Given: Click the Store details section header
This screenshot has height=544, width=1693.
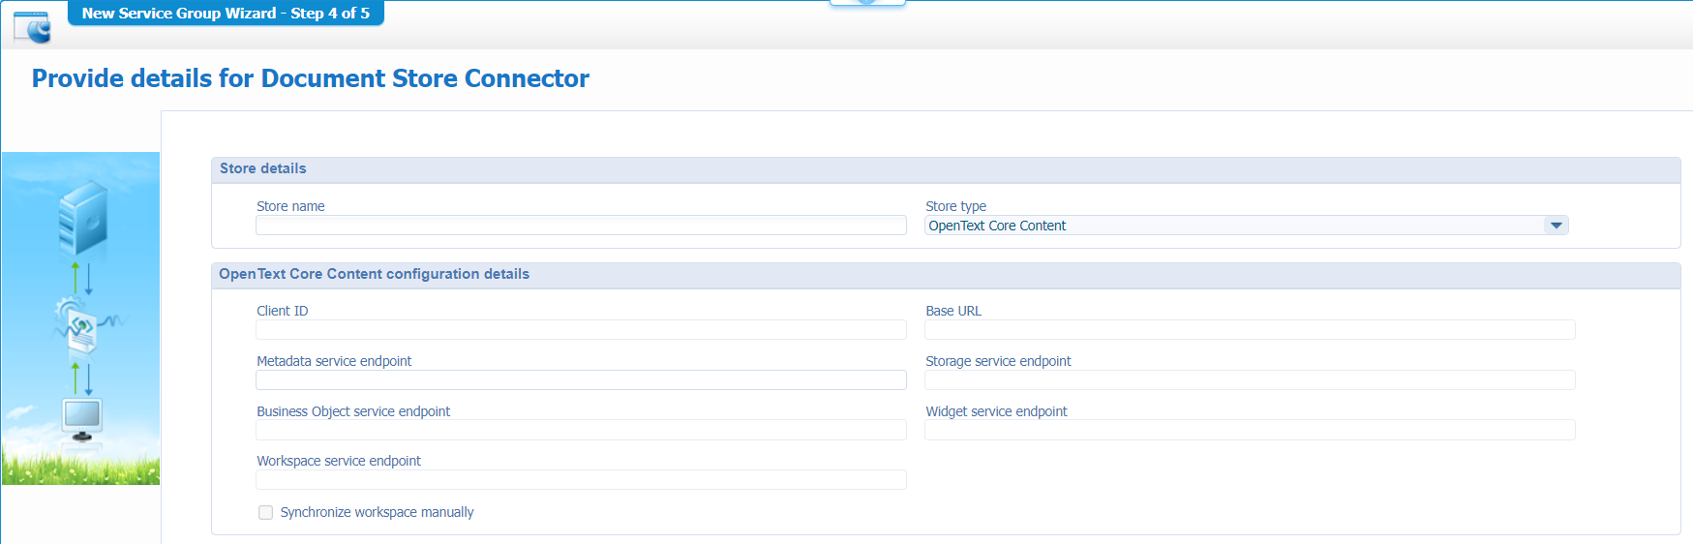Looking at the screenshot, I should [263, 168].
